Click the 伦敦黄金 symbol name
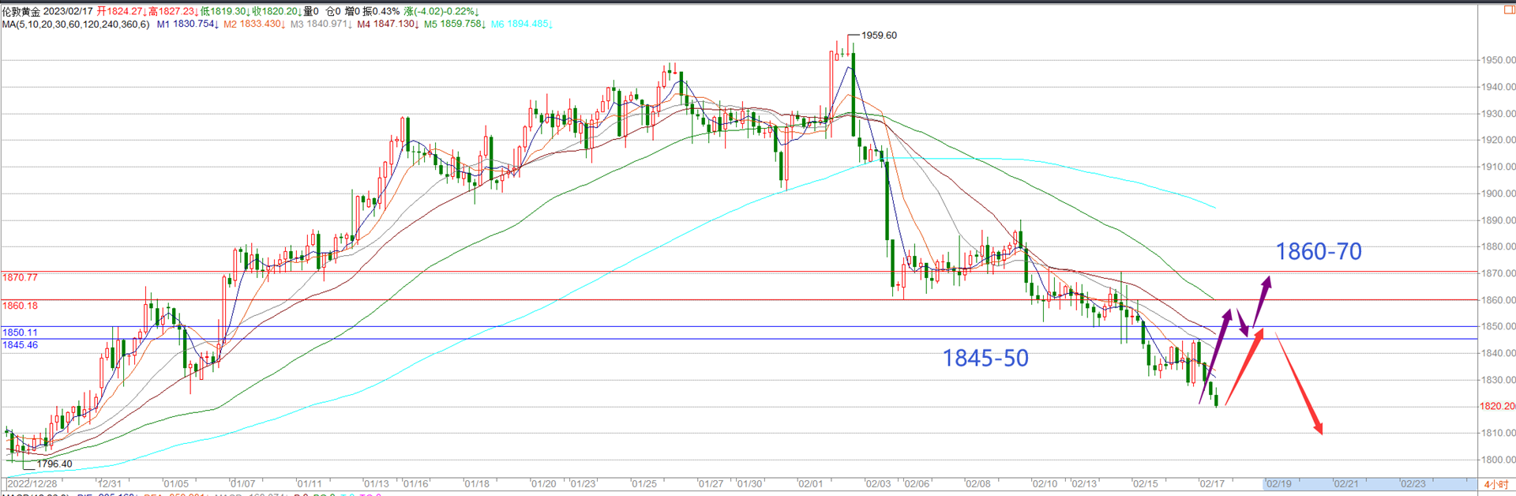The height and width of the screenshot is (496, 1516). [21, 12]
